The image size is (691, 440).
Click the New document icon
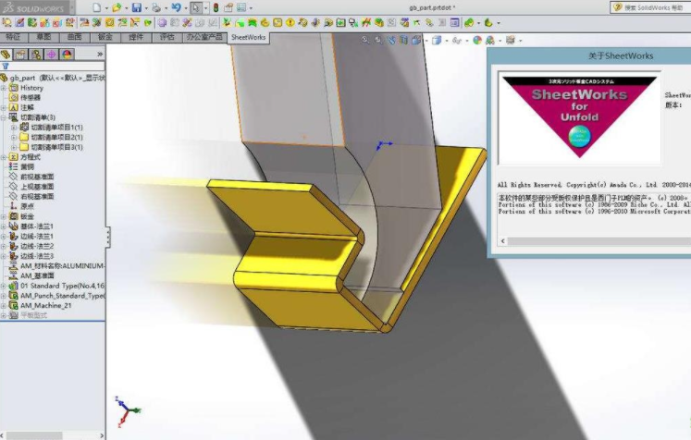pos(95,7)
